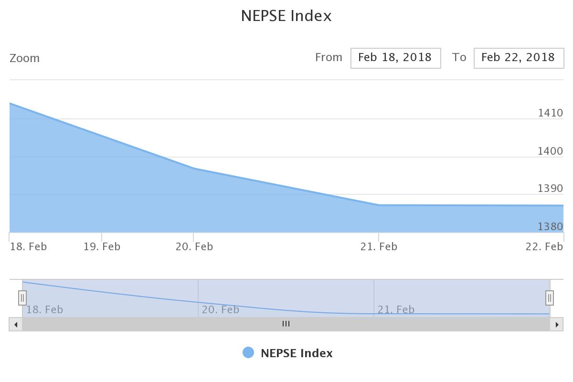The width and height of the screenshot is (573, 382).
Task: Click the 'To' label
Action: [459, 57]
